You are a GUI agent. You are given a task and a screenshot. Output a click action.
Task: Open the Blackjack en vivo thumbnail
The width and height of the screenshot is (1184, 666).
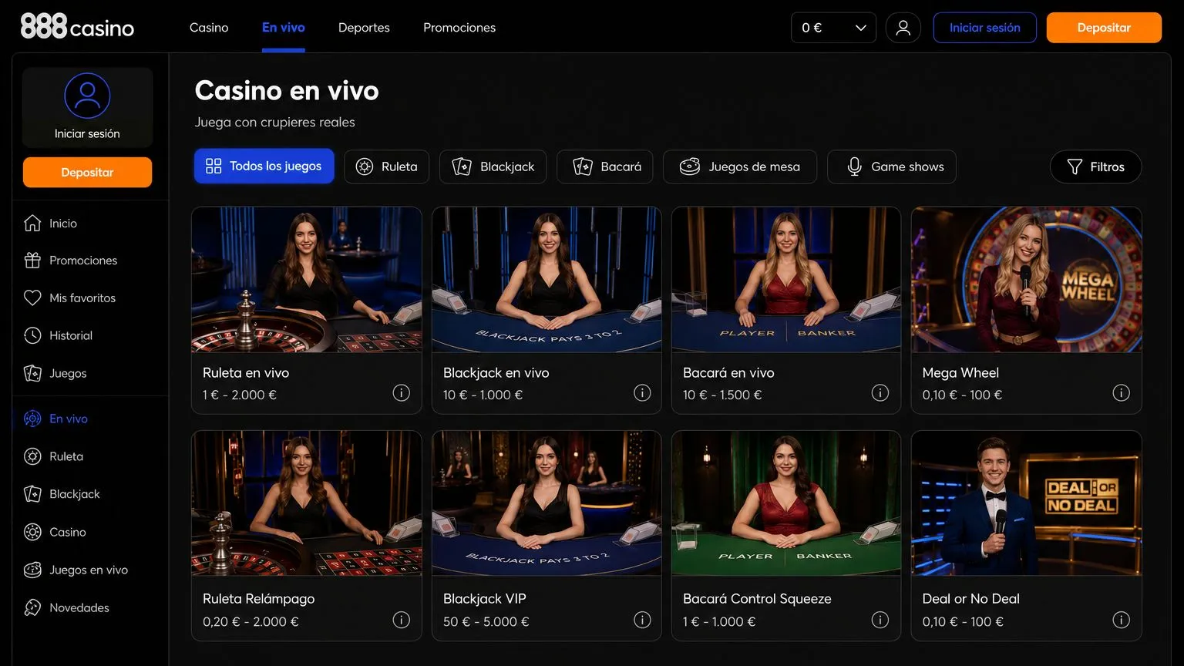(x=547, y=280)
